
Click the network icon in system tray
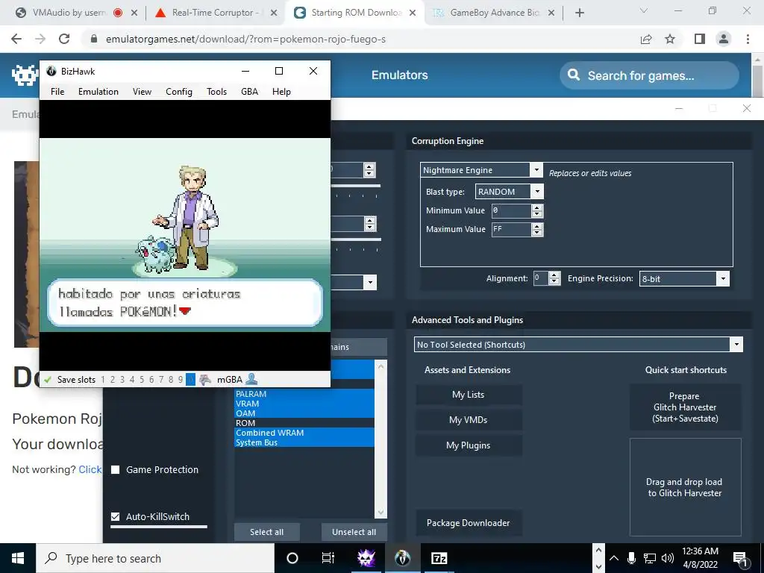[x=650, y=558]
